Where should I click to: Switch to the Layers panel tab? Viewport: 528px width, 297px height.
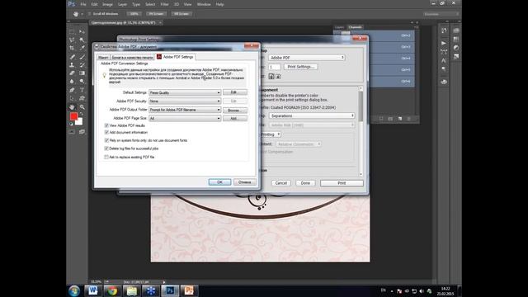point(339,27)
